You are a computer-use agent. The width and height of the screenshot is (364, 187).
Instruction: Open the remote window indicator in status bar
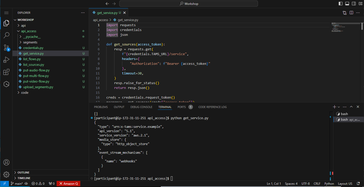click(5, 184)
